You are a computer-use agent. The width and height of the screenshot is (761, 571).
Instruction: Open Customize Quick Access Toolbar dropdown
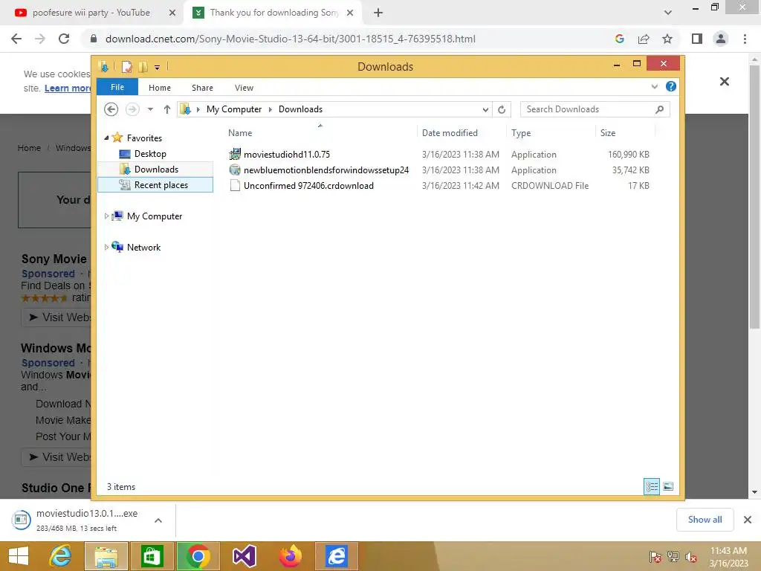point(158,67)
